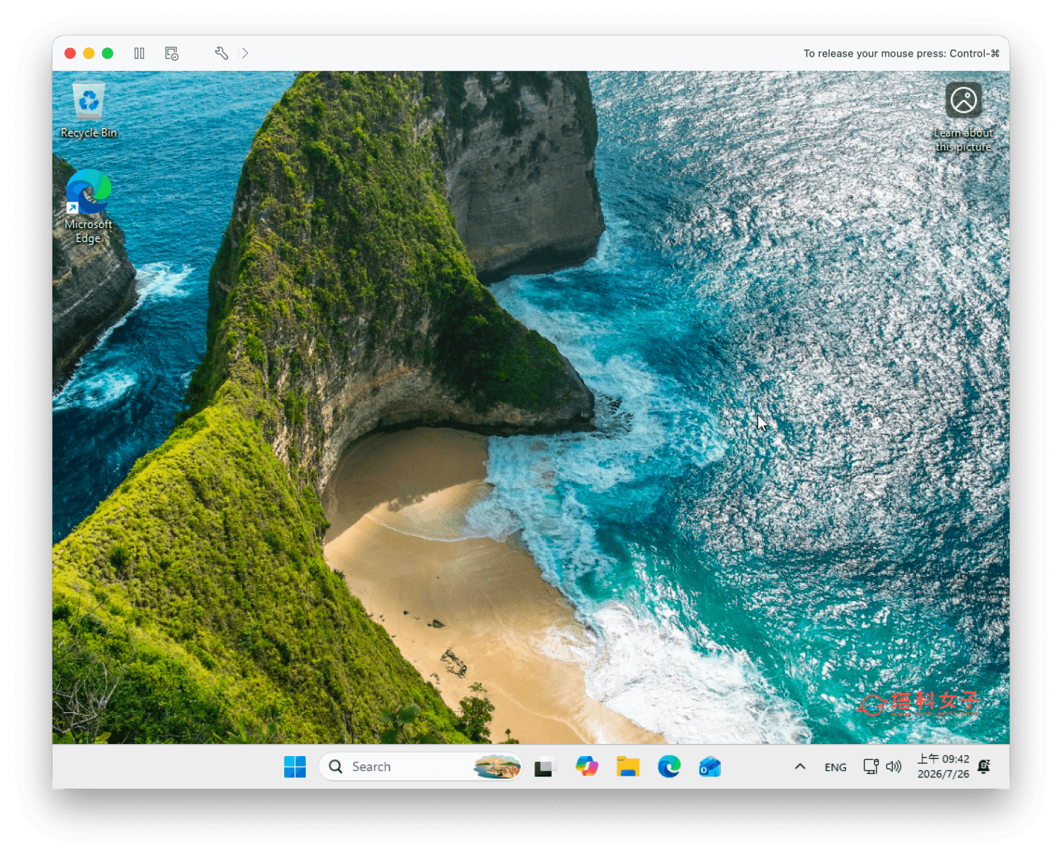Click the green fullscreen window button
Screen dimensions: 1062x858
108,53
